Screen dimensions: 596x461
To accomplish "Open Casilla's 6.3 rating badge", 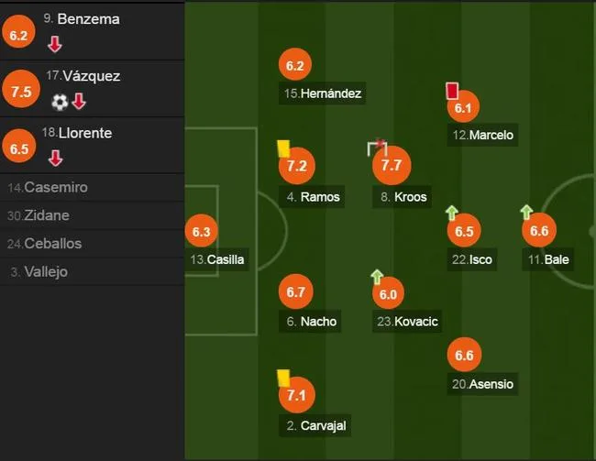I will coord(202,231).
